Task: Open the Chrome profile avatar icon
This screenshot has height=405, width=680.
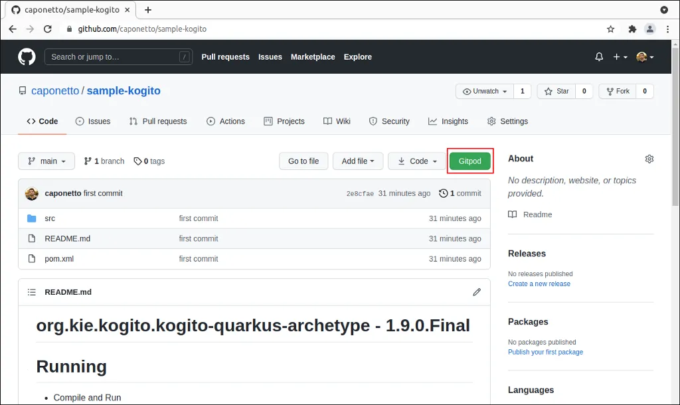Action: pos(649,29)
